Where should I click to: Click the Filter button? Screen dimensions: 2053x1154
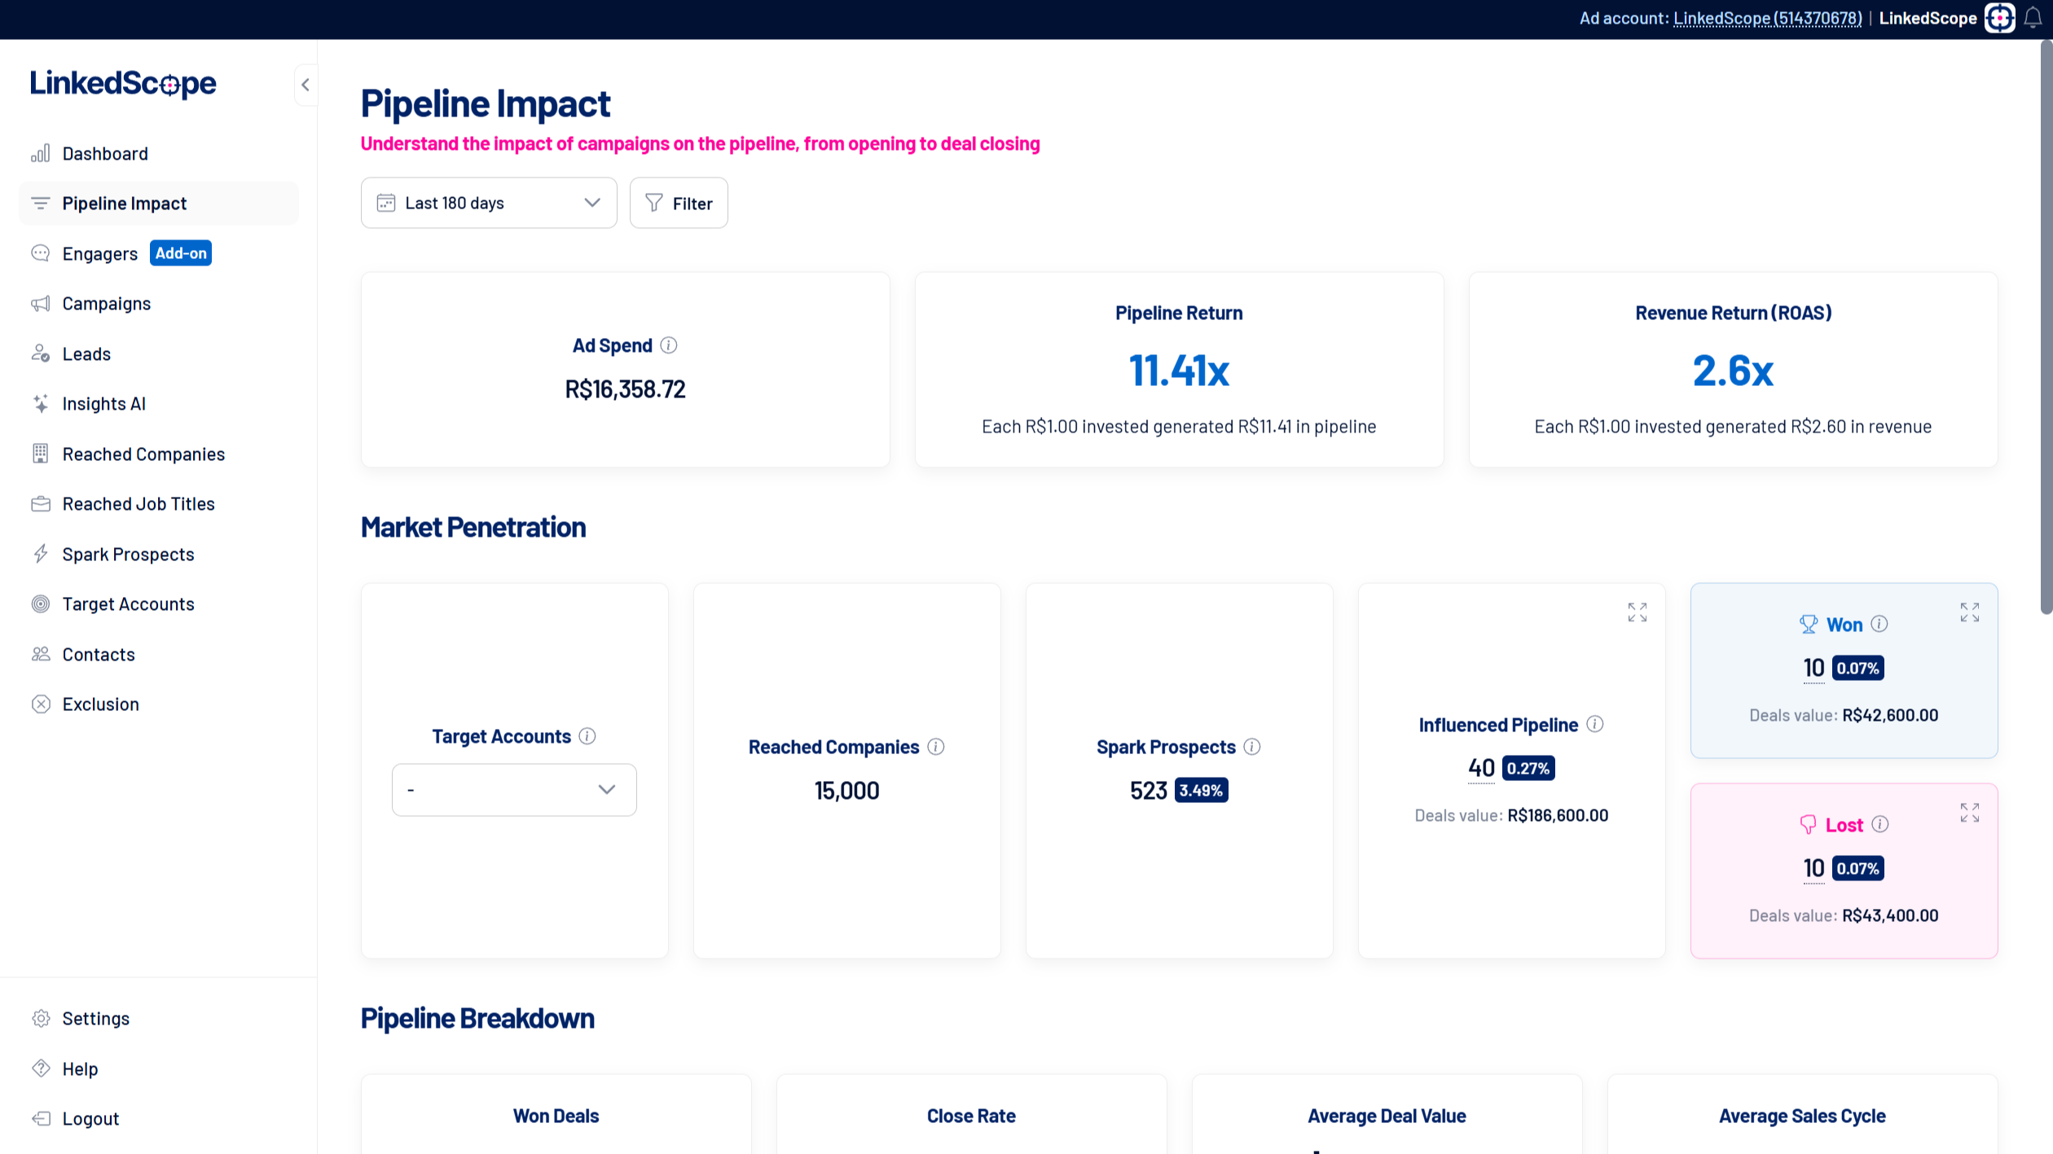coord(679,203)
